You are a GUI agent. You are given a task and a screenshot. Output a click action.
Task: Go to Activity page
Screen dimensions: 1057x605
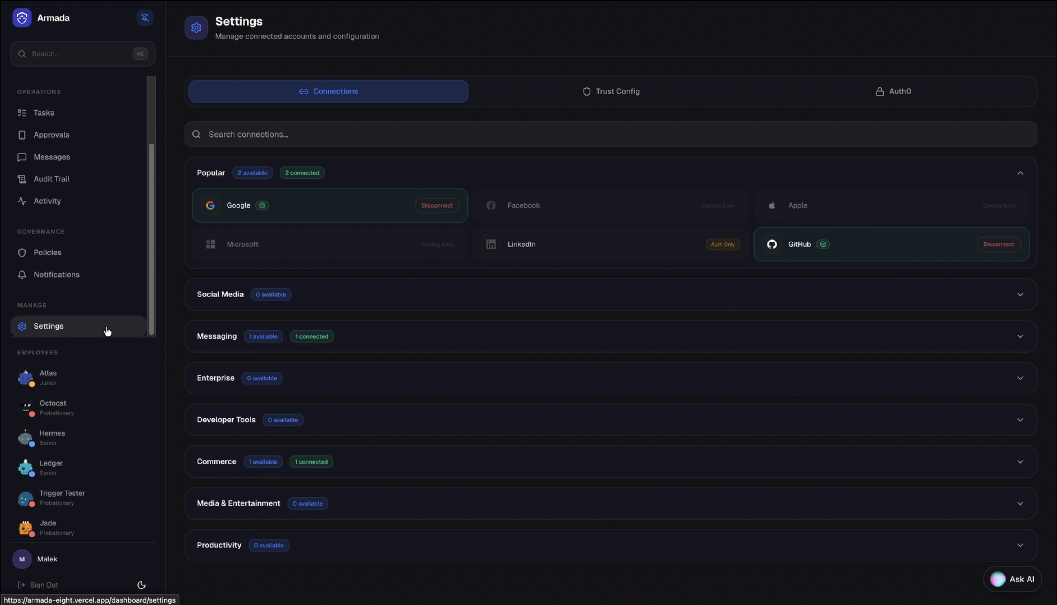pos(47,201)
